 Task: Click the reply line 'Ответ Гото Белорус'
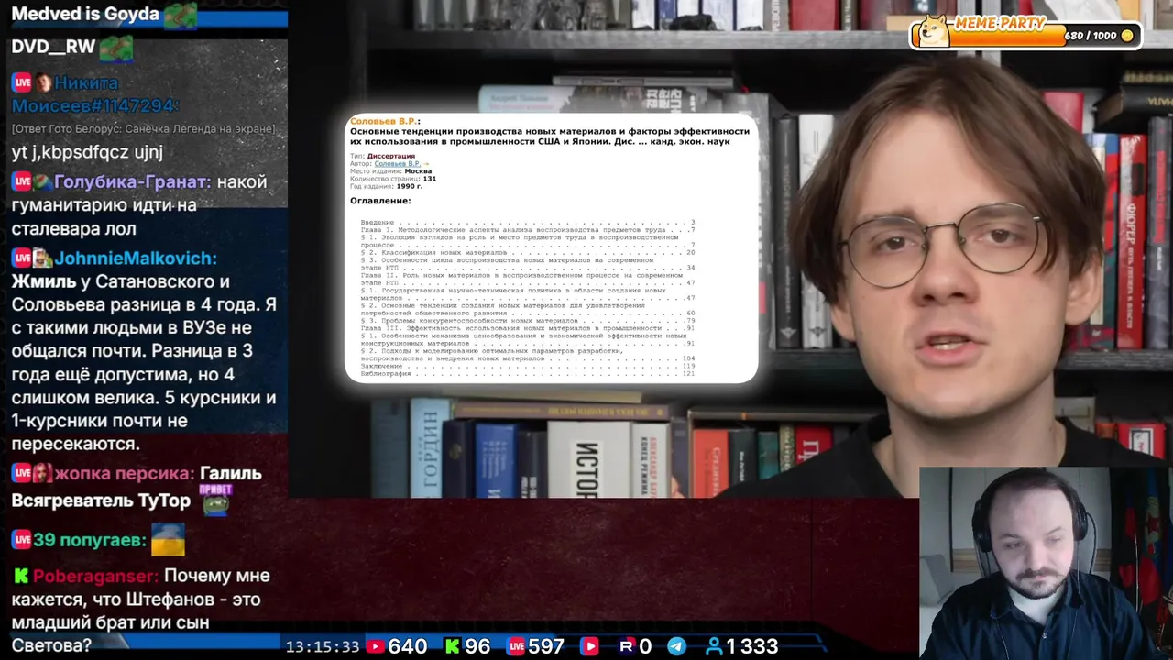click(x=142, y=129)
